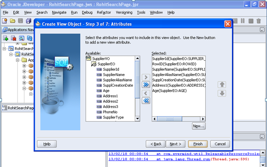This screenshot has height=167, width=267.
Task: Open the Refactor menu
Action: pos(104,12)
